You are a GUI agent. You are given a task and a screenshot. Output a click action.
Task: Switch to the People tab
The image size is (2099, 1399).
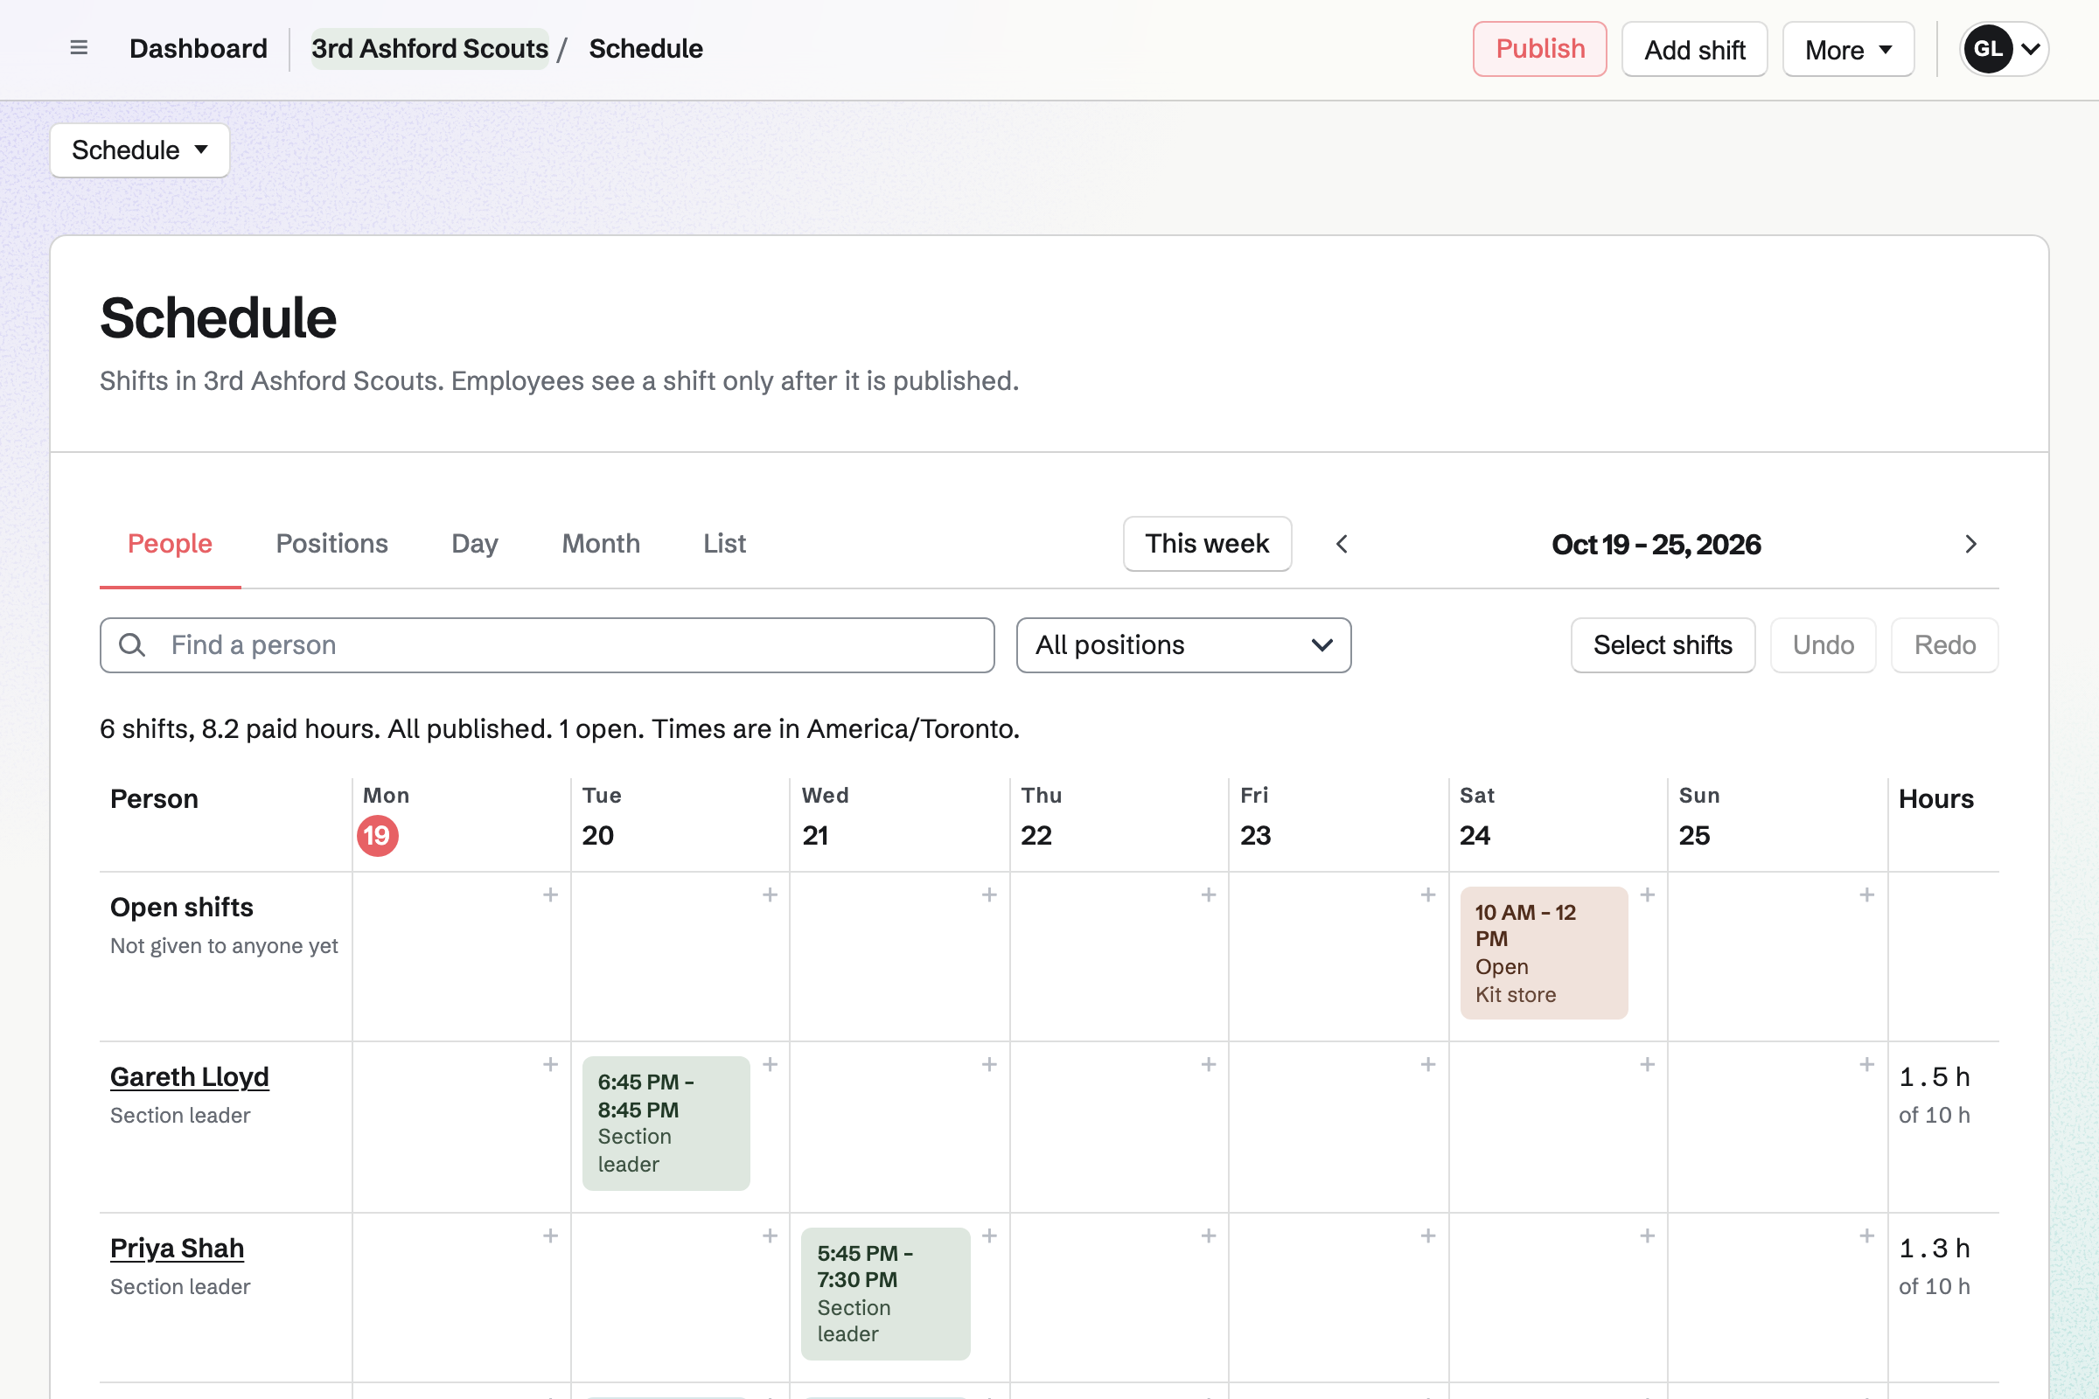(170, 543)
